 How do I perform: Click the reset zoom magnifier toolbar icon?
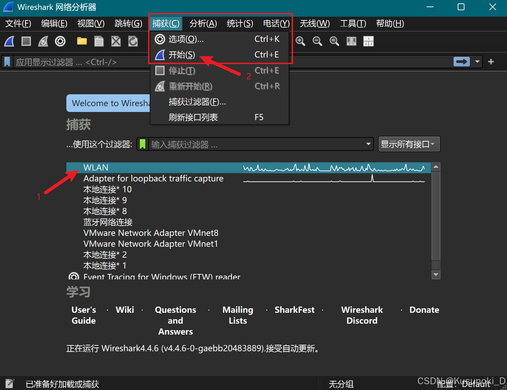coord(334,41)
